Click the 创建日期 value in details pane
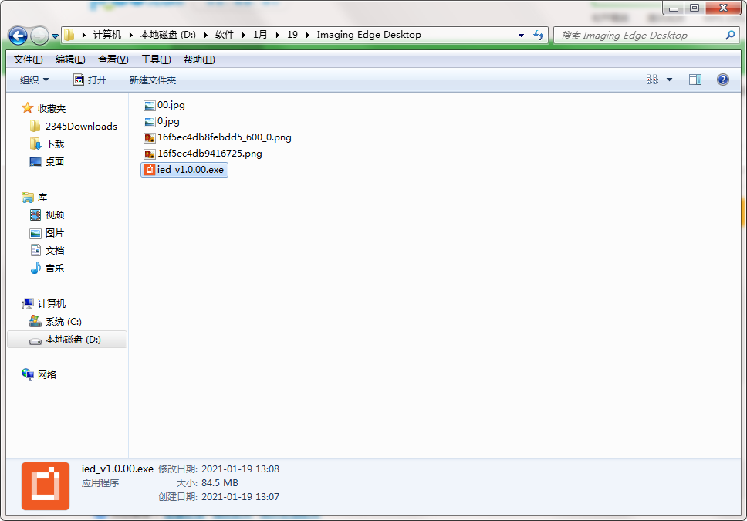This screenshot has width=747, height=521. coord(240,497)
